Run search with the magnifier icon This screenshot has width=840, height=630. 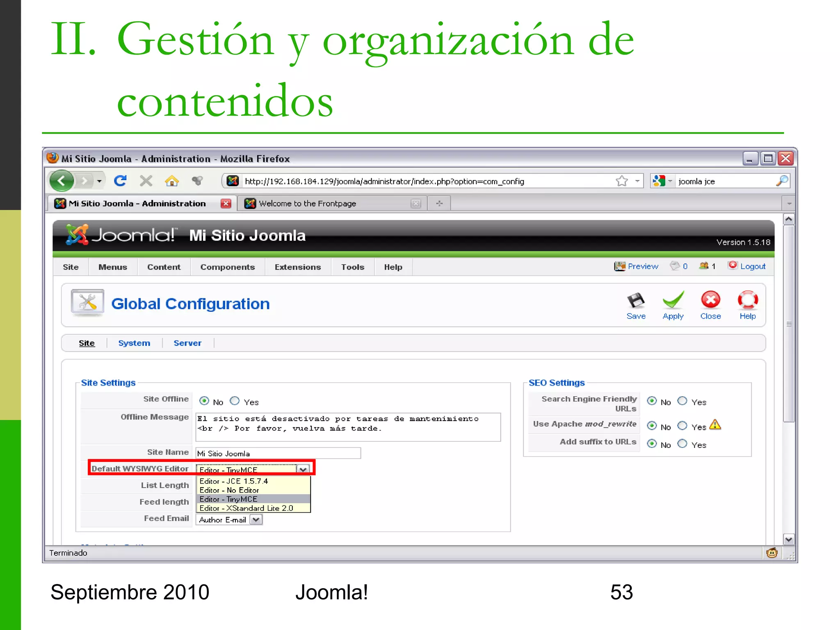[782, 180]
